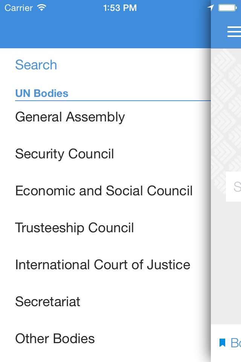Open Search from the side menu
The width and height of the screenshot is (241, 362).
click(36, 65)
